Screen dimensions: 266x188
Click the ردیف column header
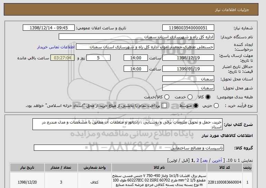247,168
